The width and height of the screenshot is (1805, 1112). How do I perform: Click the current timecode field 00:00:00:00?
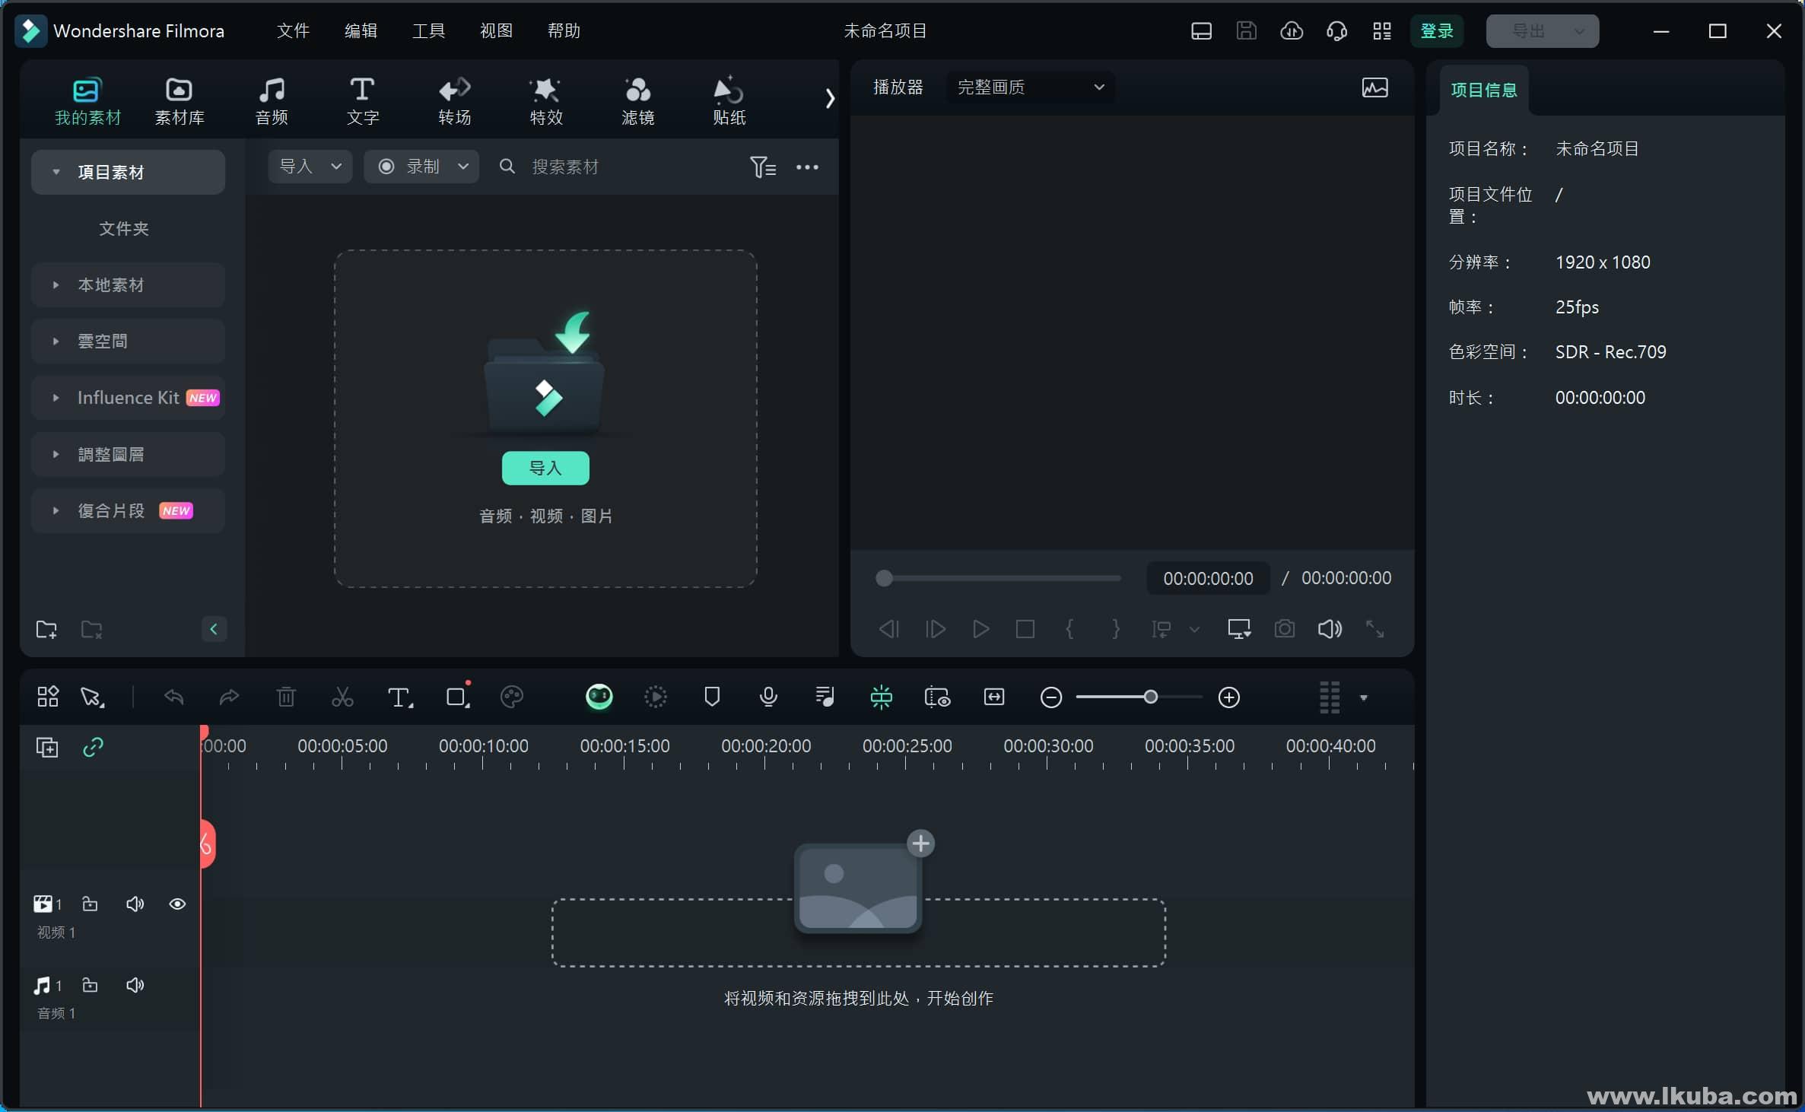1208,578
